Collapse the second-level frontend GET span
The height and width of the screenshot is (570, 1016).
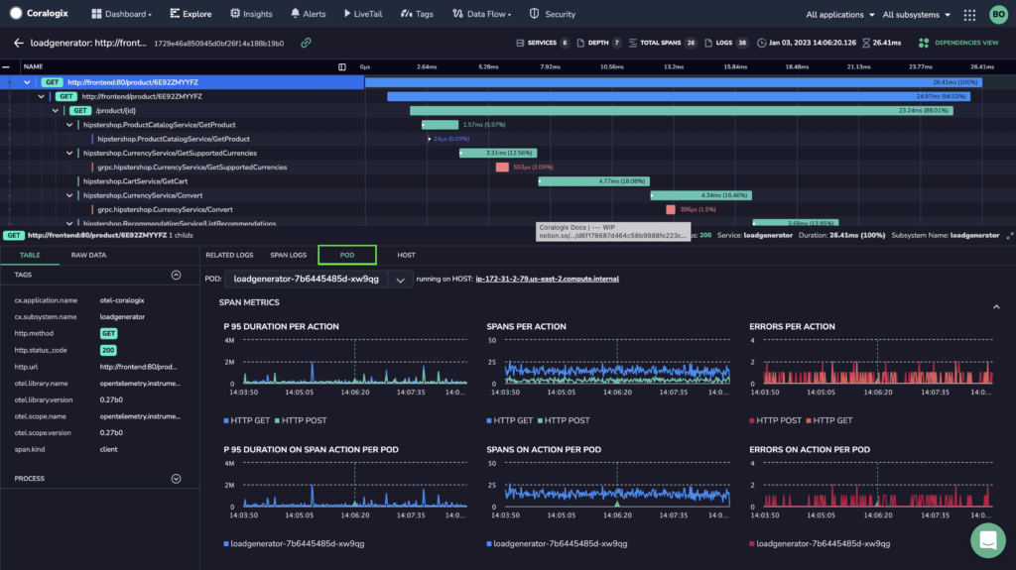(42, 96)
